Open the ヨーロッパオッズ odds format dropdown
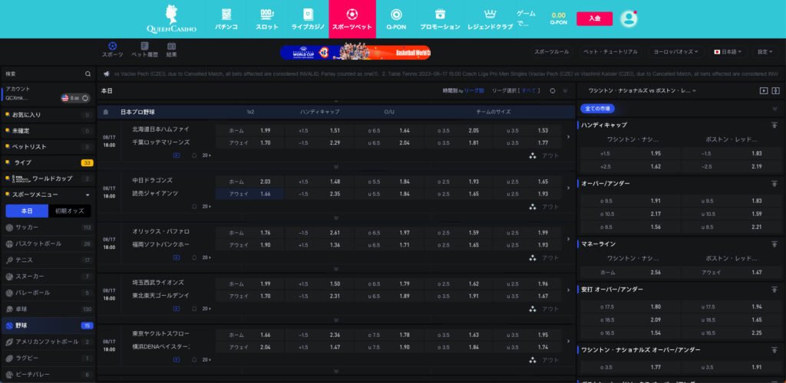Viewport: 786px width, 383px height. point(675,52)
